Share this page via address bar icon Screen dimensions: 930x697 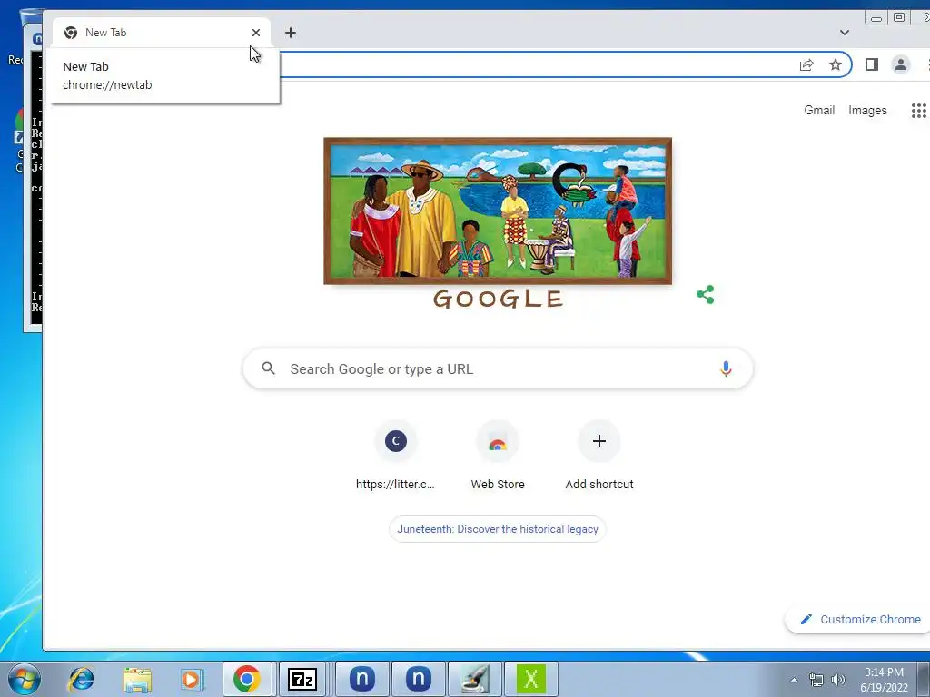coord(806,64)
